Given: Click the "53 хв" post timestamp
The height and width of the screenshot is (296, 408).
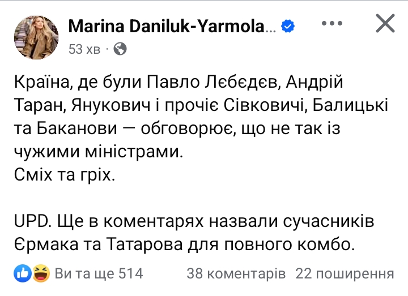Looking at the screenshot, I should coord(84,49).
